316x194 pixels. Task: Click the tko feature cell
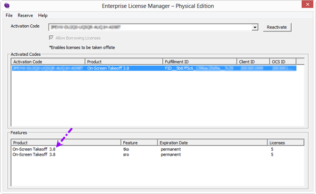click(126, 149)
